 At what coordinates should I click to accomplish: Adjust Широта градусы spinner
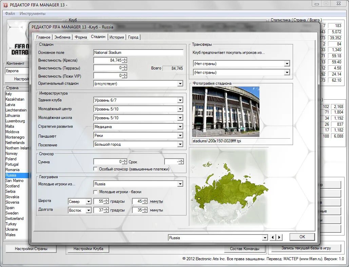pyautogui.click(x=106, y=201)
